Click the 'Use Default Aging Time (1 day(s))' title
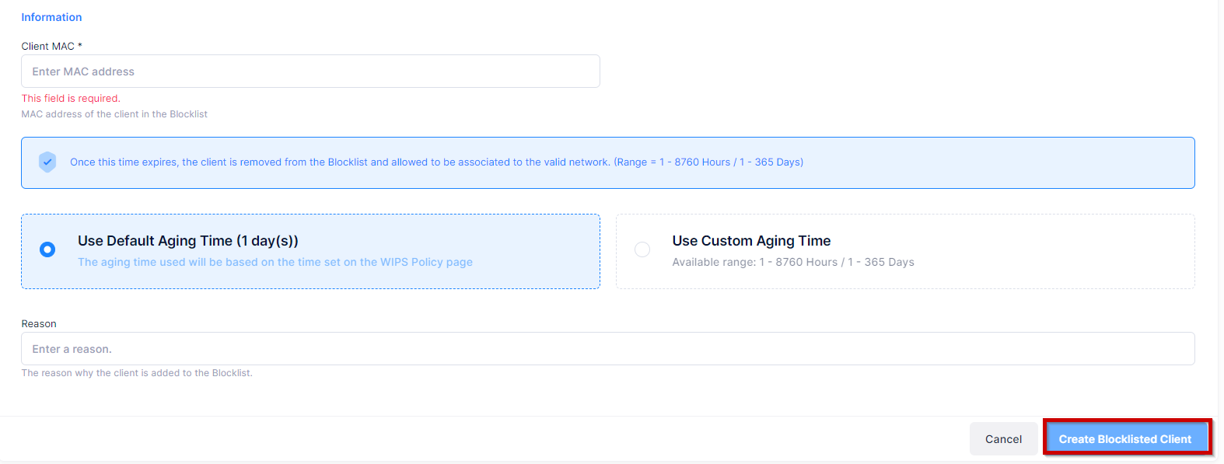This screenshot has width=1224, height=464. click(188, 241)
